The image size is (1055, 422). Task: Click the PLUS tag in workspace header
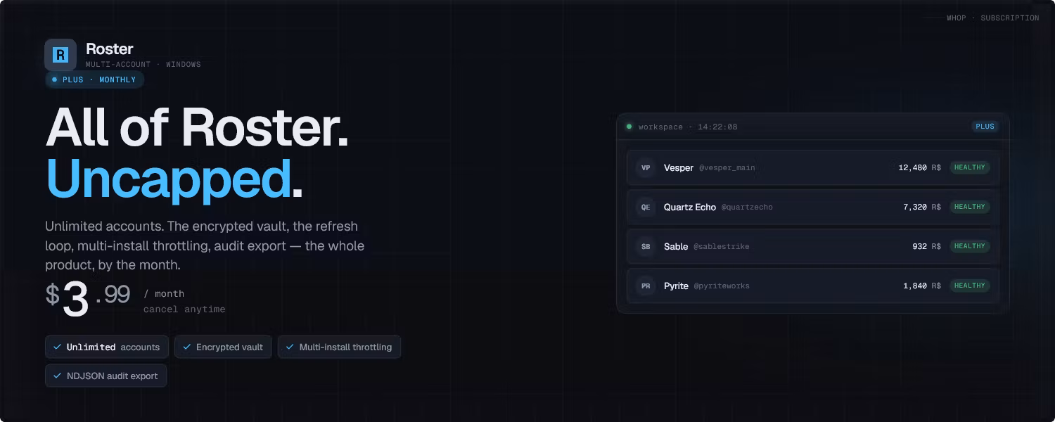tap(985, 127)
